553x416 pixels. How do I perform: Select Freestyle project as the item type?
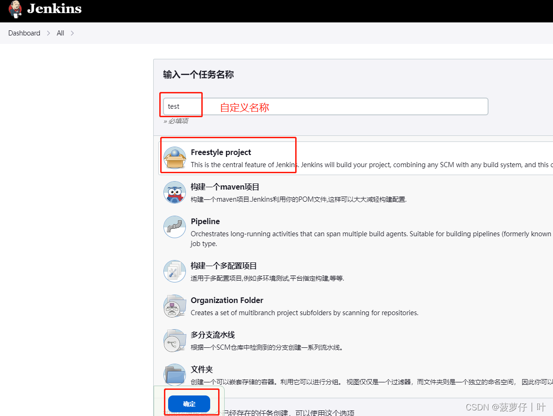coord(221,152)
